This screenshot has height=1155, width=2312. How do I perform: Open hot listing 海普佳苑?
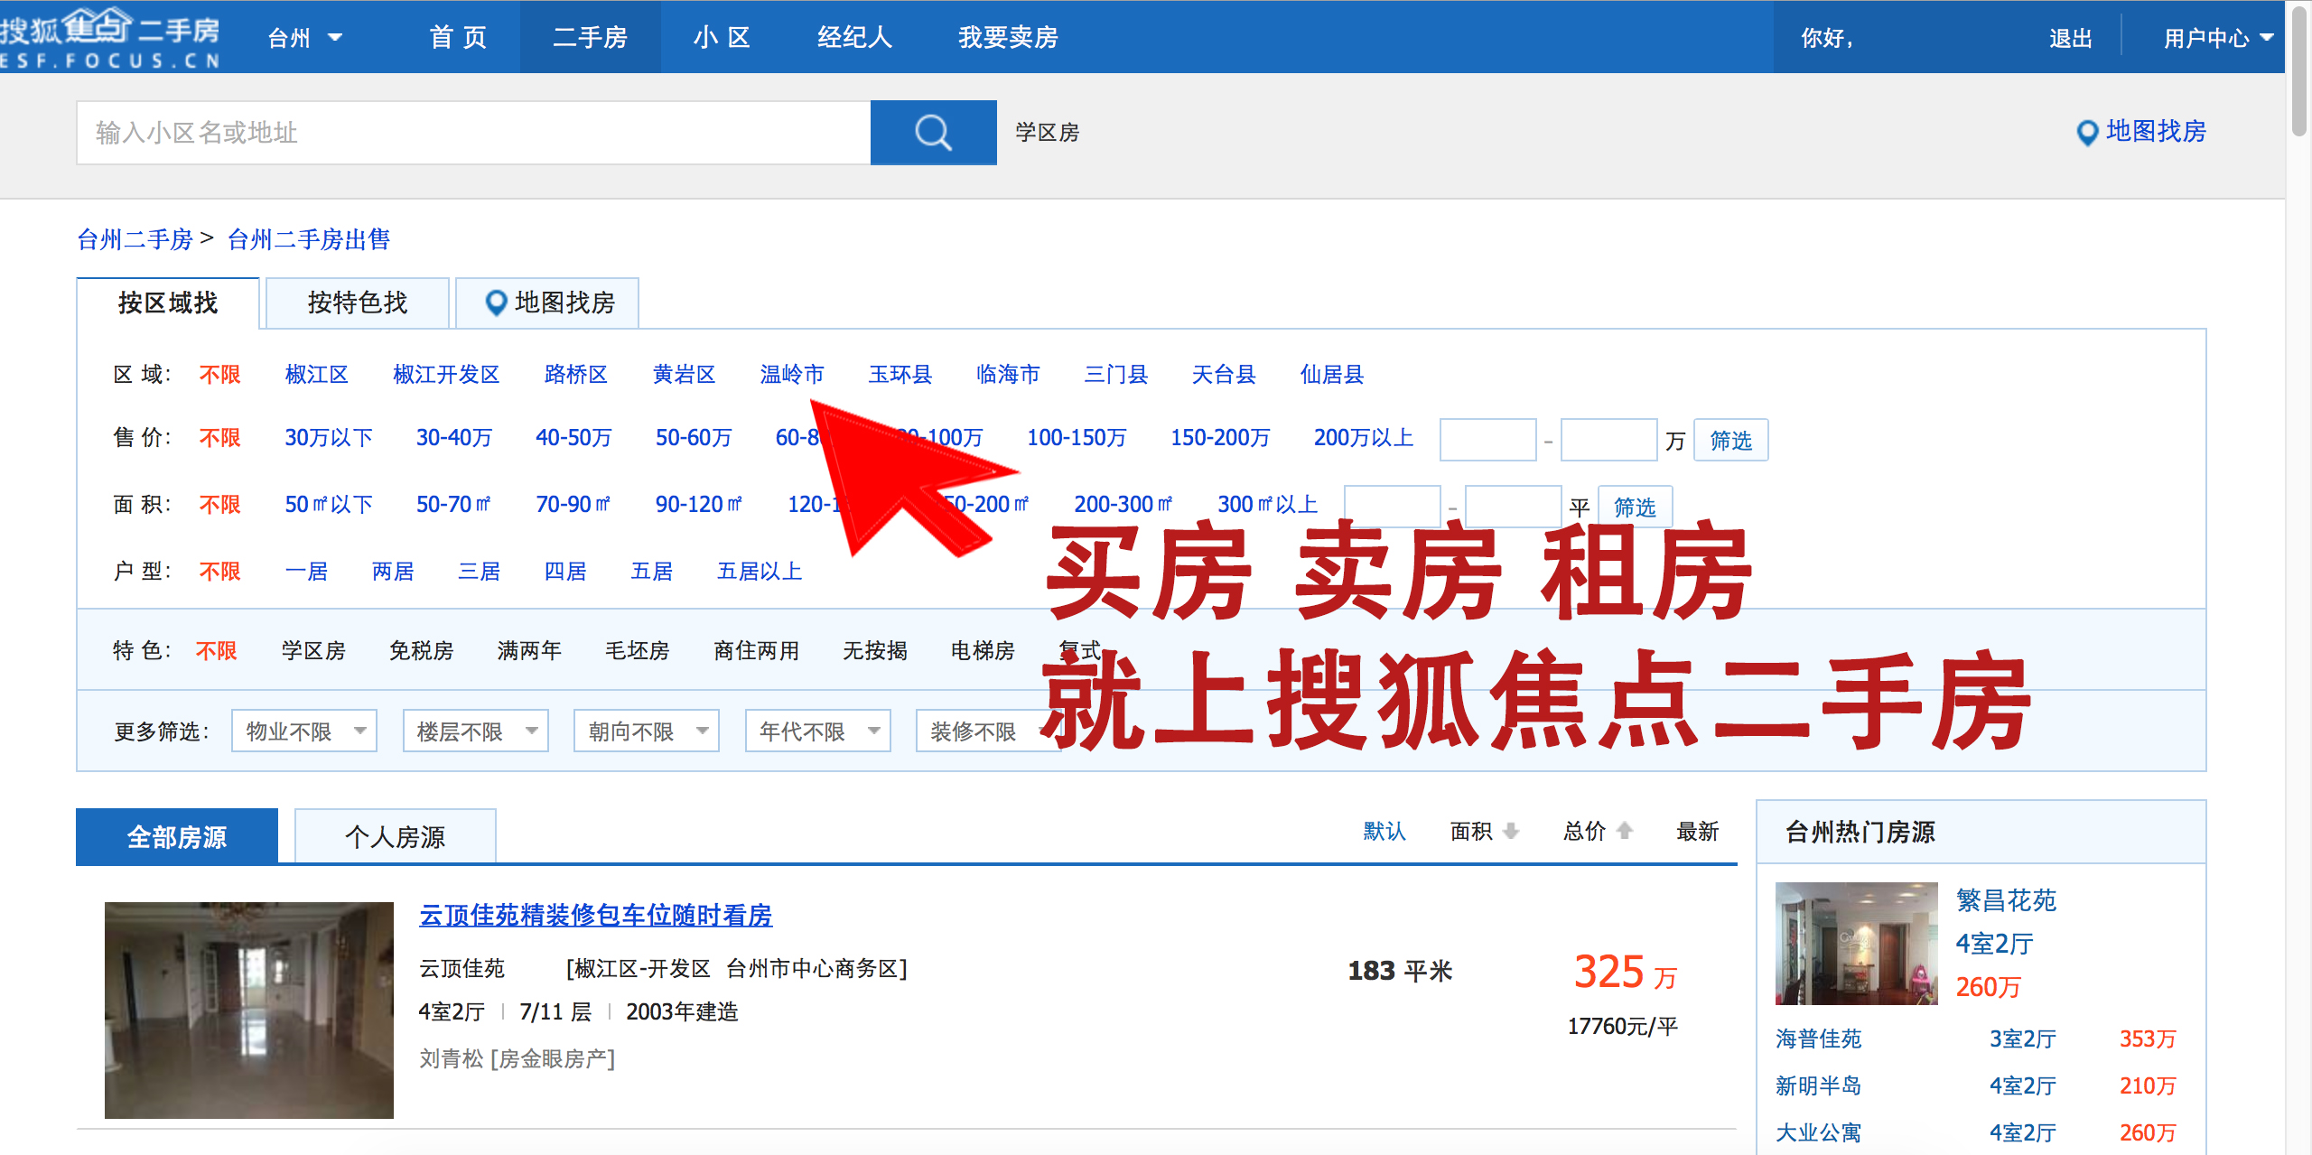click(1819, 1039)
